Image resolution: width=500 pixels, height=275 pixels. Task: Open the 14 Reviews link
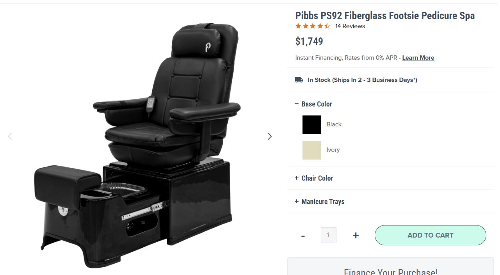pos(350,26)
